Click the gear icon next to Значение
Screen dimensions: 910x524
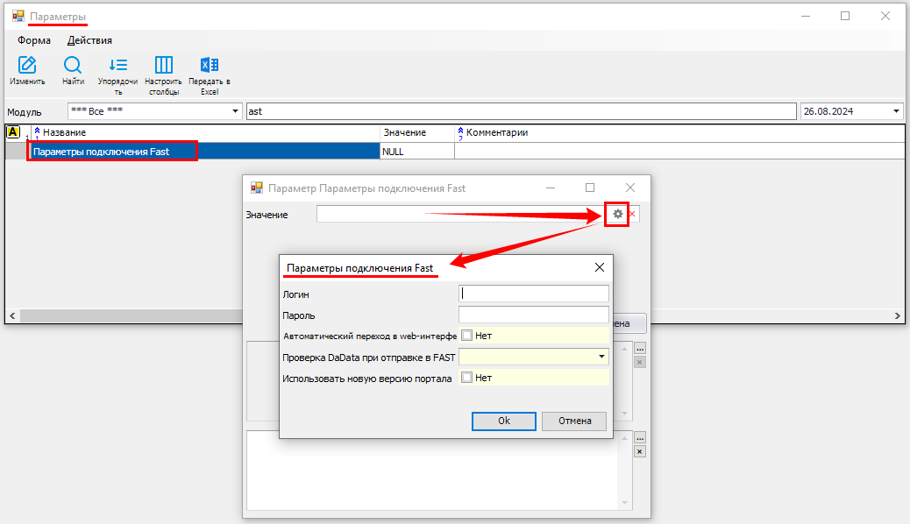click(x=618, y=214)
